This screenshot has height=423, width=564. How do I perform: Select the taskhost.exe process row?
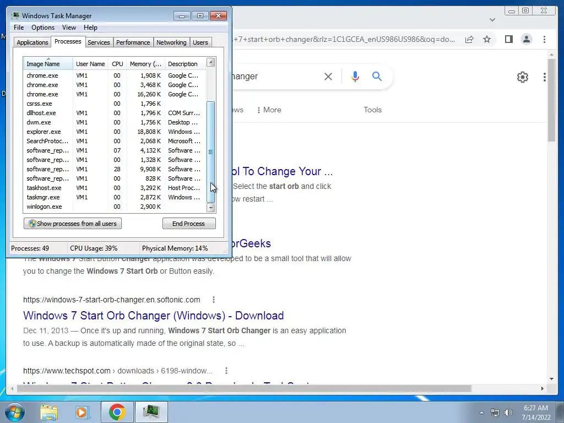coord(115,188)
